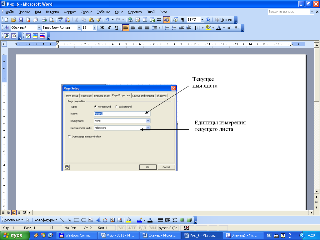The width and height of the screenshot is (320, 240).
Task: Run the ABC spelling check icon
Action: point(60,20)
